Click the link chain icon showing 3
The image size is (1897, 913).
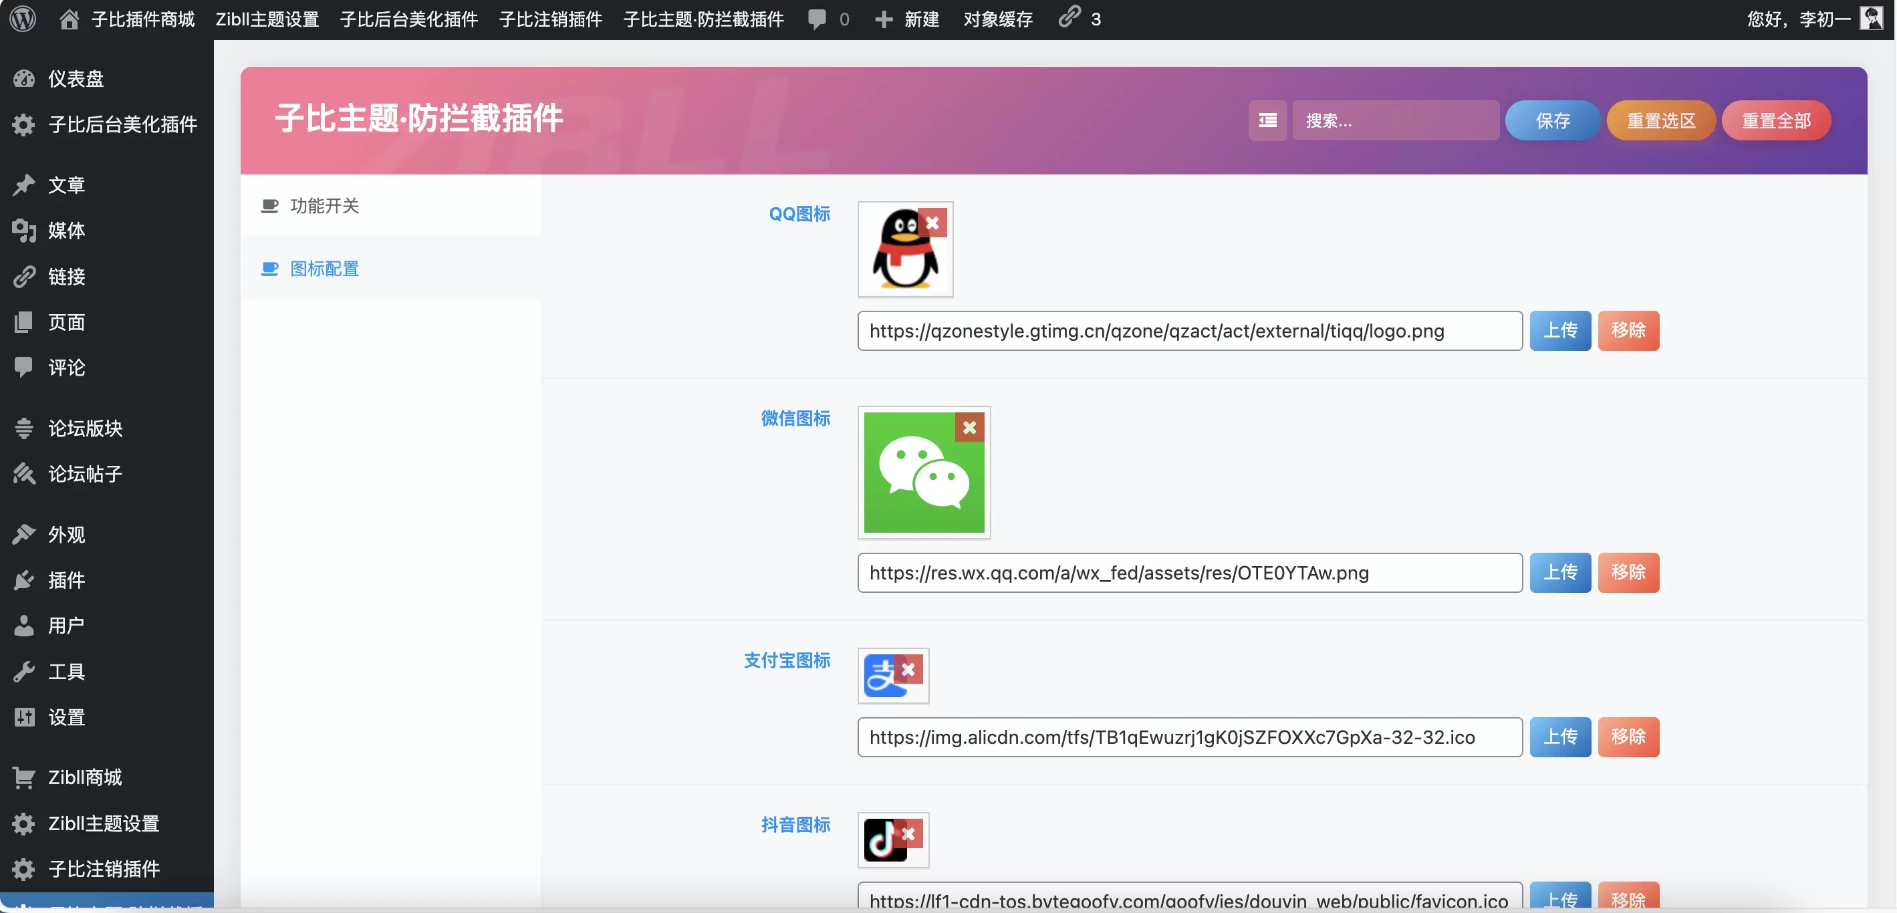pyautogui.click(x=1069, y=17)
